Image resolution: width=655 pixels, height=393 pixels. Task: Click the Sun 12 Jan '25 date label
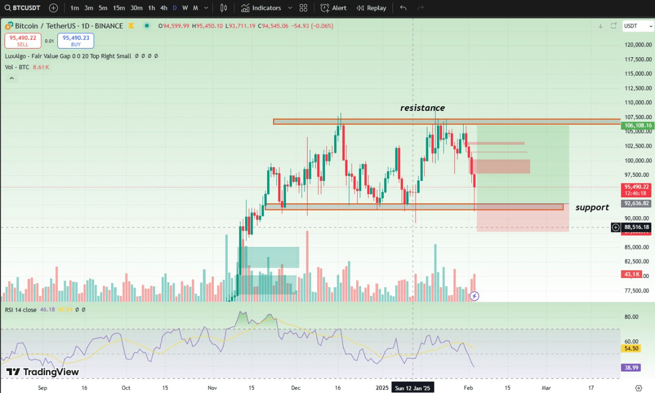(x=413, y=388)
